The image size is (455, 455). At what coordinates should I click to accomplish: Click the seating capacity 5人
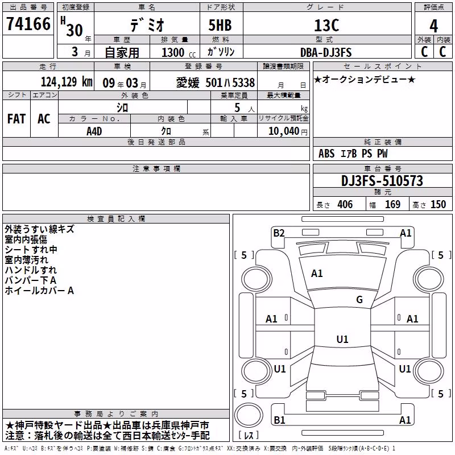244,108
